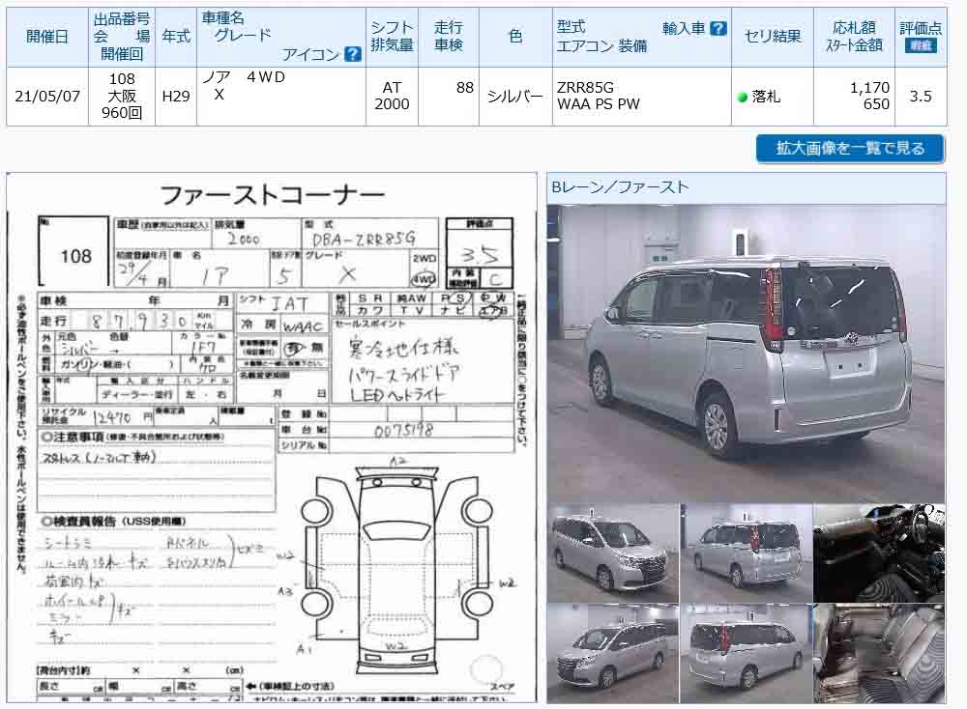Open the dashboard interior thumbnail
The image size is (967, 709).
(879, 553)
